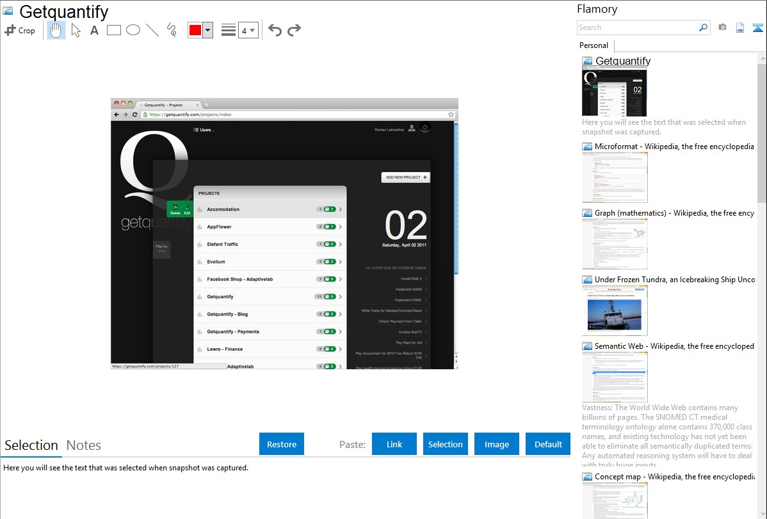
Task: Click the Getquantify - Payments project row
Action: (x=270, y=331)
